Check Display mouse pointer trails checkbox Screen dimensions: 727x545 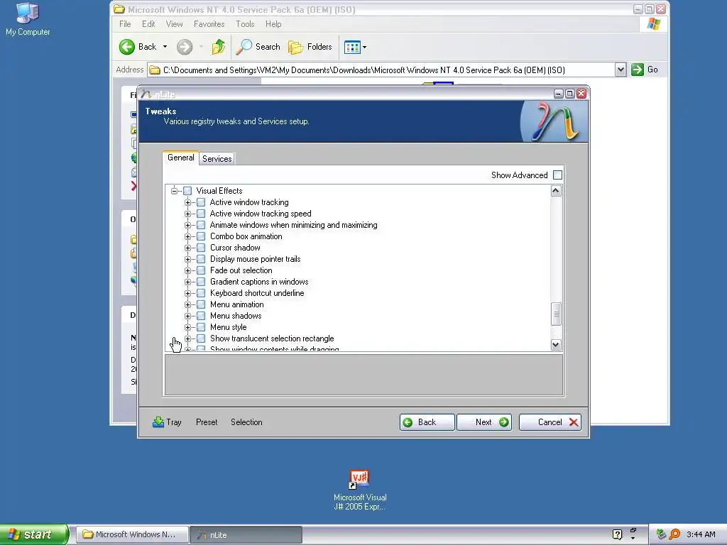coord(201,259)
